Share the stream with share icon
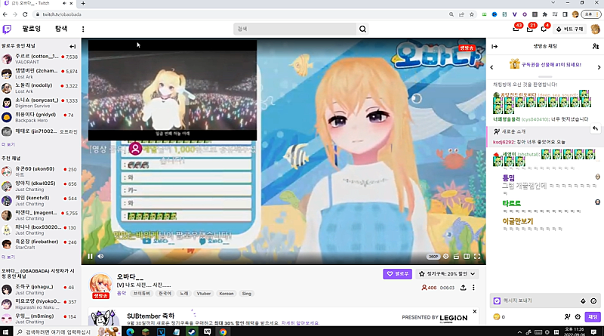 pos(463,288)
